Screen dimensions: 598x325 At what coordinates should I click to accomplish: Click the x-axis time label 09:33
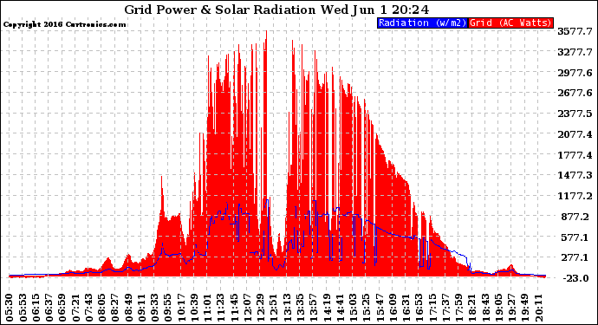tap(155, 308)
